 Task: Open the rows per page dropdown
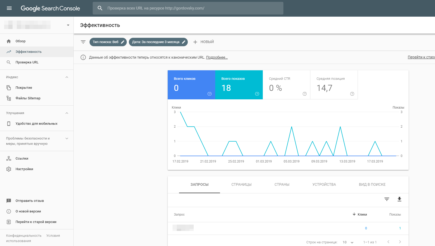348,242
